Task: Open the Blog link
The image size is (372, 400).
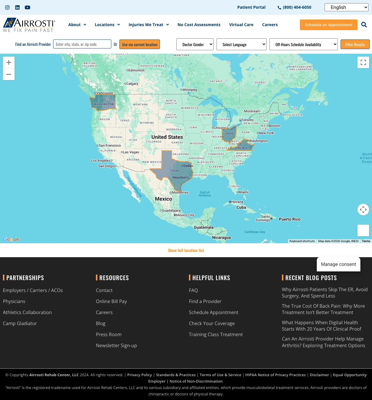Action: (101, 323)
